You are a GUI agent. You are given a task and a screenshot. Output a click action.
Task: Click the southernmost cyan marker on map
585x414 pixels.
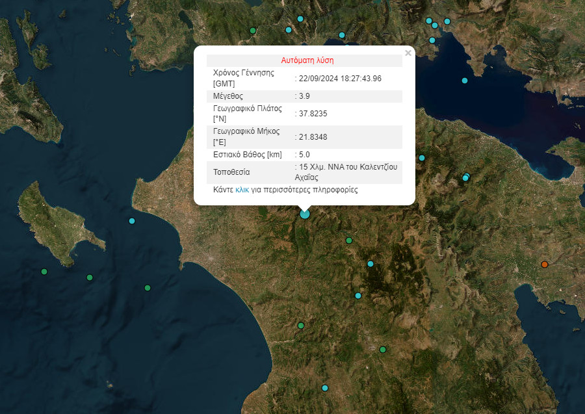click(325, 388)
